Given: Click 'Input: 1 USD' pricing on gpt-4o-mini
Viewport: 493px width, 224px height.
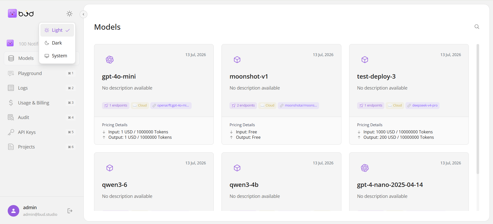Looking at the screenshot, I should click(x=138, y=132).
